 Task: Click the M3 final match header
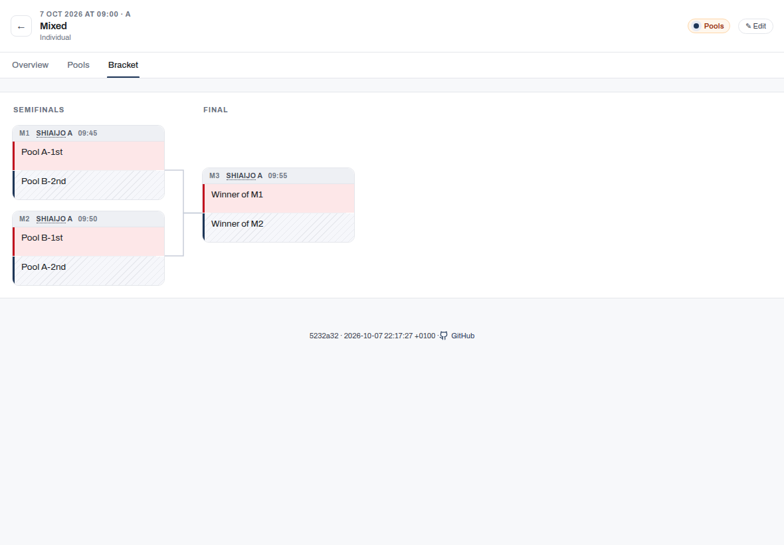278,176
